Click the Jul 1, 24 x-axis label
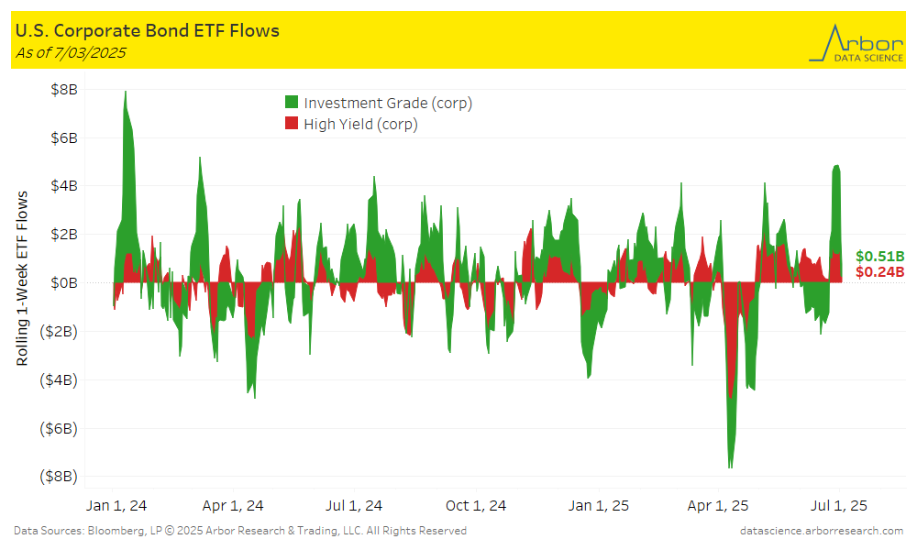The image size is (917, 550). pos(352,505)
